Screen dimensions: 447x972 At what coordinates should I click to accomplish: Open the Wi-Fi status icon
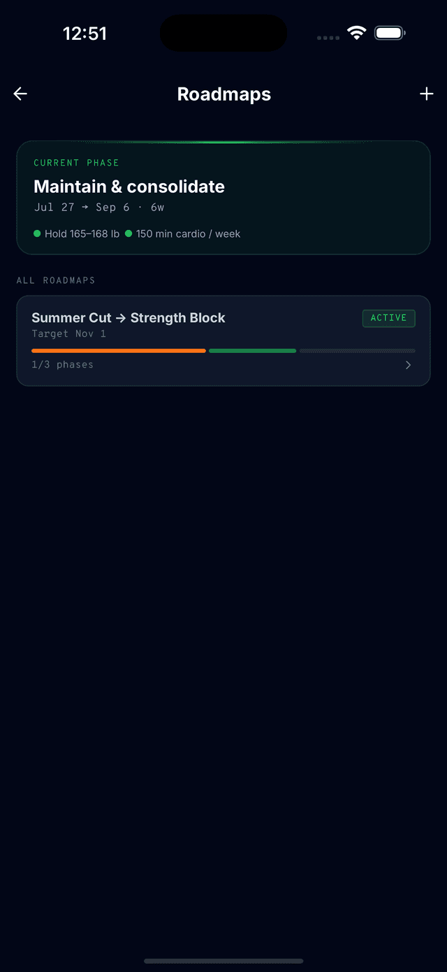(x=357, y=33)
